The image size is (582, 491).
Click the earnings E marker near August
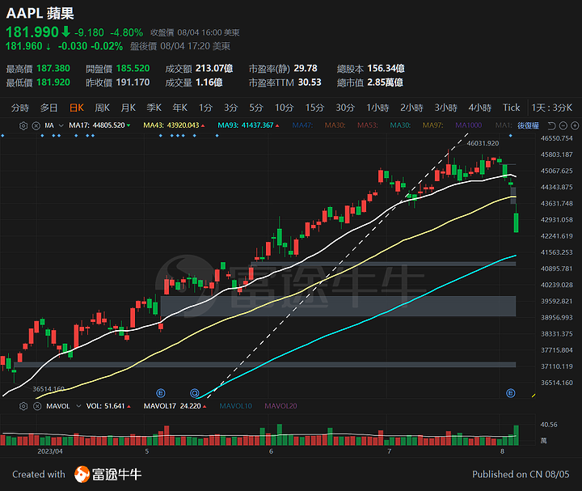point(511,393)
